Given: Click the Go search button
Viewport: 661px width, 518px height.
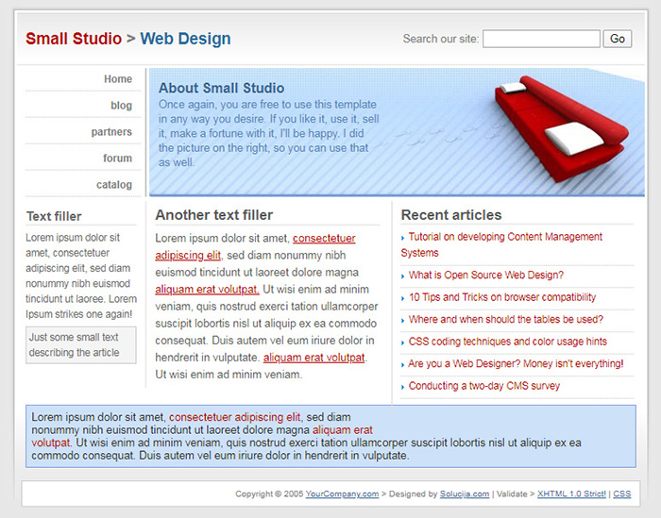Looking at the screenshot, I should point(618,39).
